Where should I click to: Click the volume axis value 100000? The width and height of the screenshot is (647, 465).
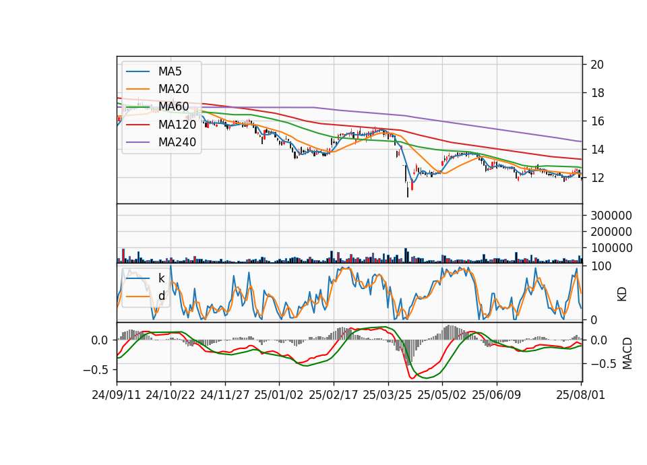pyautogui.click(x=611, y=248)
